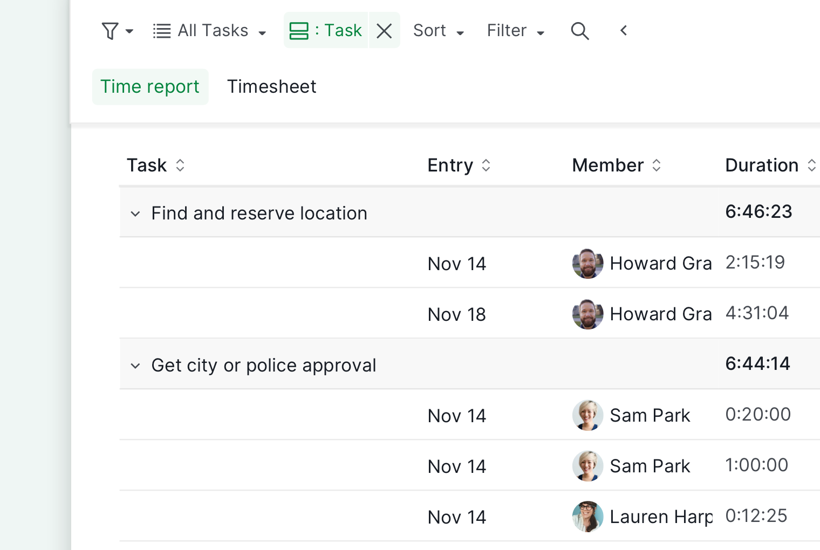This screenshot has height=550, width=820.
Task: Click the All Tasks list icon
Action: (x=161, y=30)
